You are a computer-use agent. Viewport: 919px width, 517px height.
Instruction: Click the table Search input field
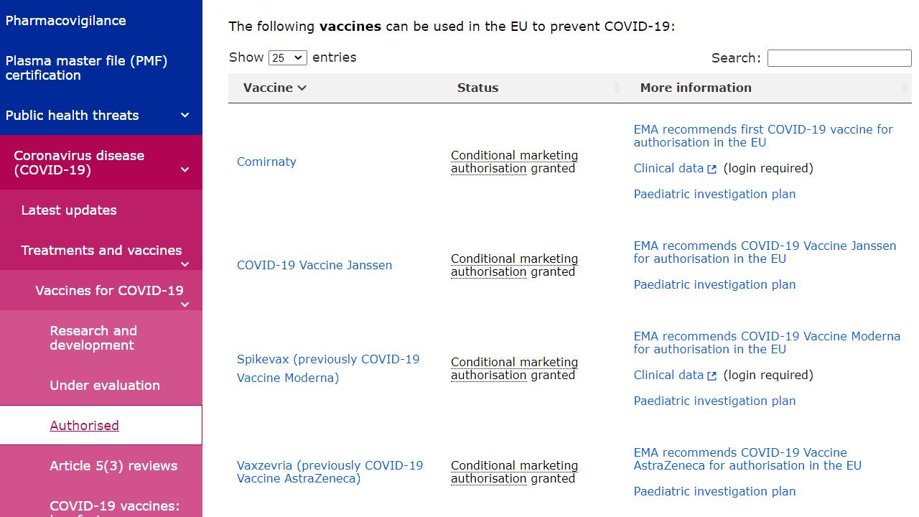tap(839, 58)
